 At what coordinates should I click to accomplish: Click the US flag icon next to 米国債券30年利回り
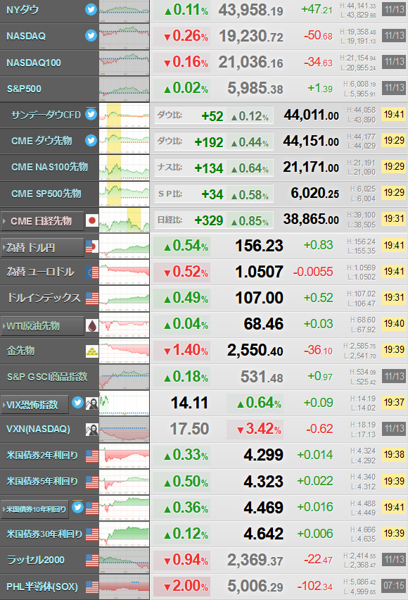coord(92,535)
